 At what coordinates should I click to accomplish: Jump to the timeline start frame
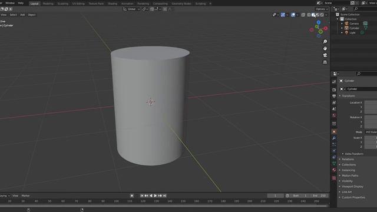[142, 196]
